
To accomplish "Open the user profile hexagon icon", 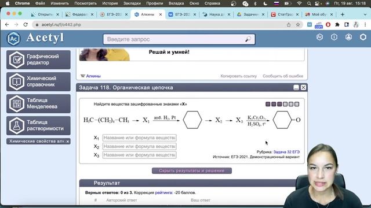I will (x=348, y=37).
